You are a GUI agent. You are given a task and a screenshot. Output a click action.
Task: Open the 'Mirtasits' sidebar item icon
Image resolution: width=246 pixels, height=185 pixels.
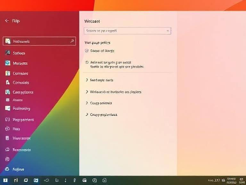[x=8, y=63]
